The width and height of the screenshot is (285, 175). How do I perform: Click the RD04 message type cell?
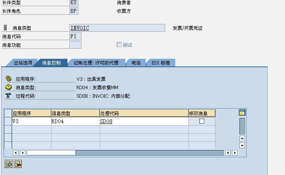pos(76,121)
